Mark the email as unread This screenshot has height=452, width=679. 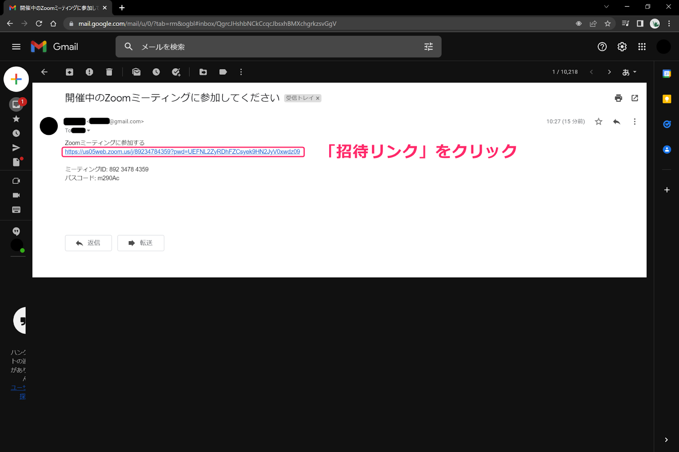(136, 72)
